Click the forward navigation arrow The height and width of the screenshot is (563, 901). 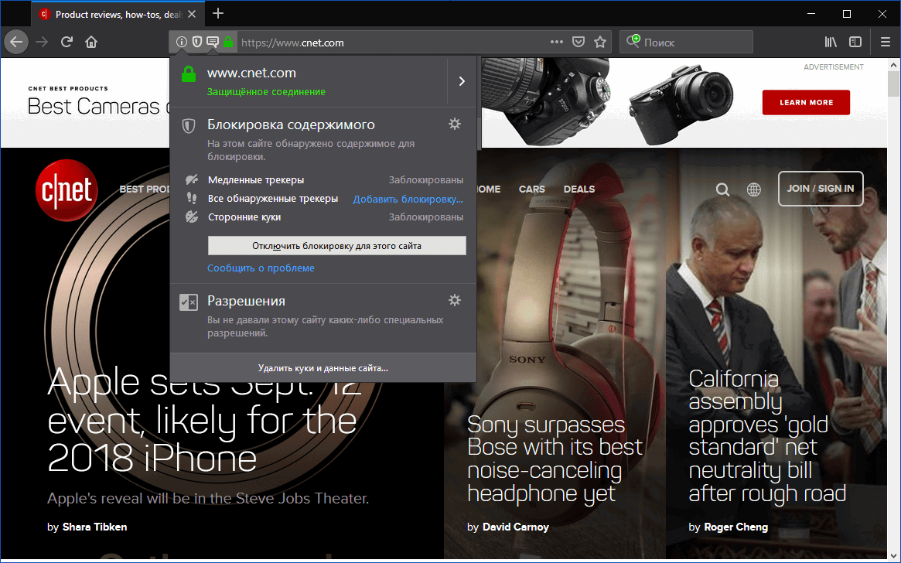click(42, 42)
